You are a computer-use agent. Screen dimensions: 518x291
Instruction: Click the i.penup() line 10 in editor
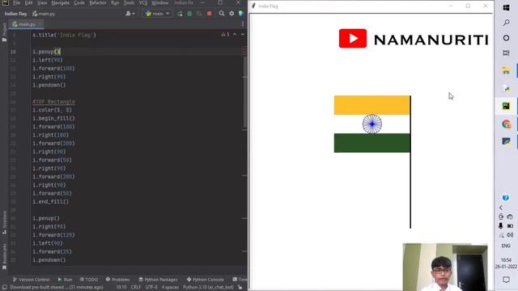pos(46,52)
